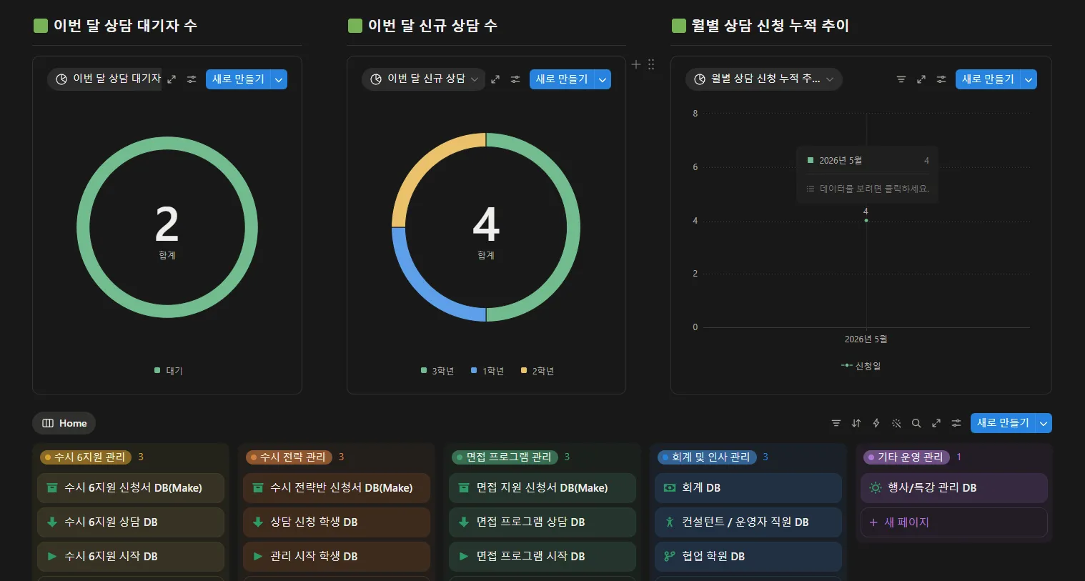This screenshot has height=581, width=1085.
Task: Click the 기타 운영 관리 group label
Action: pyautogui.click(x=906, y=457)
